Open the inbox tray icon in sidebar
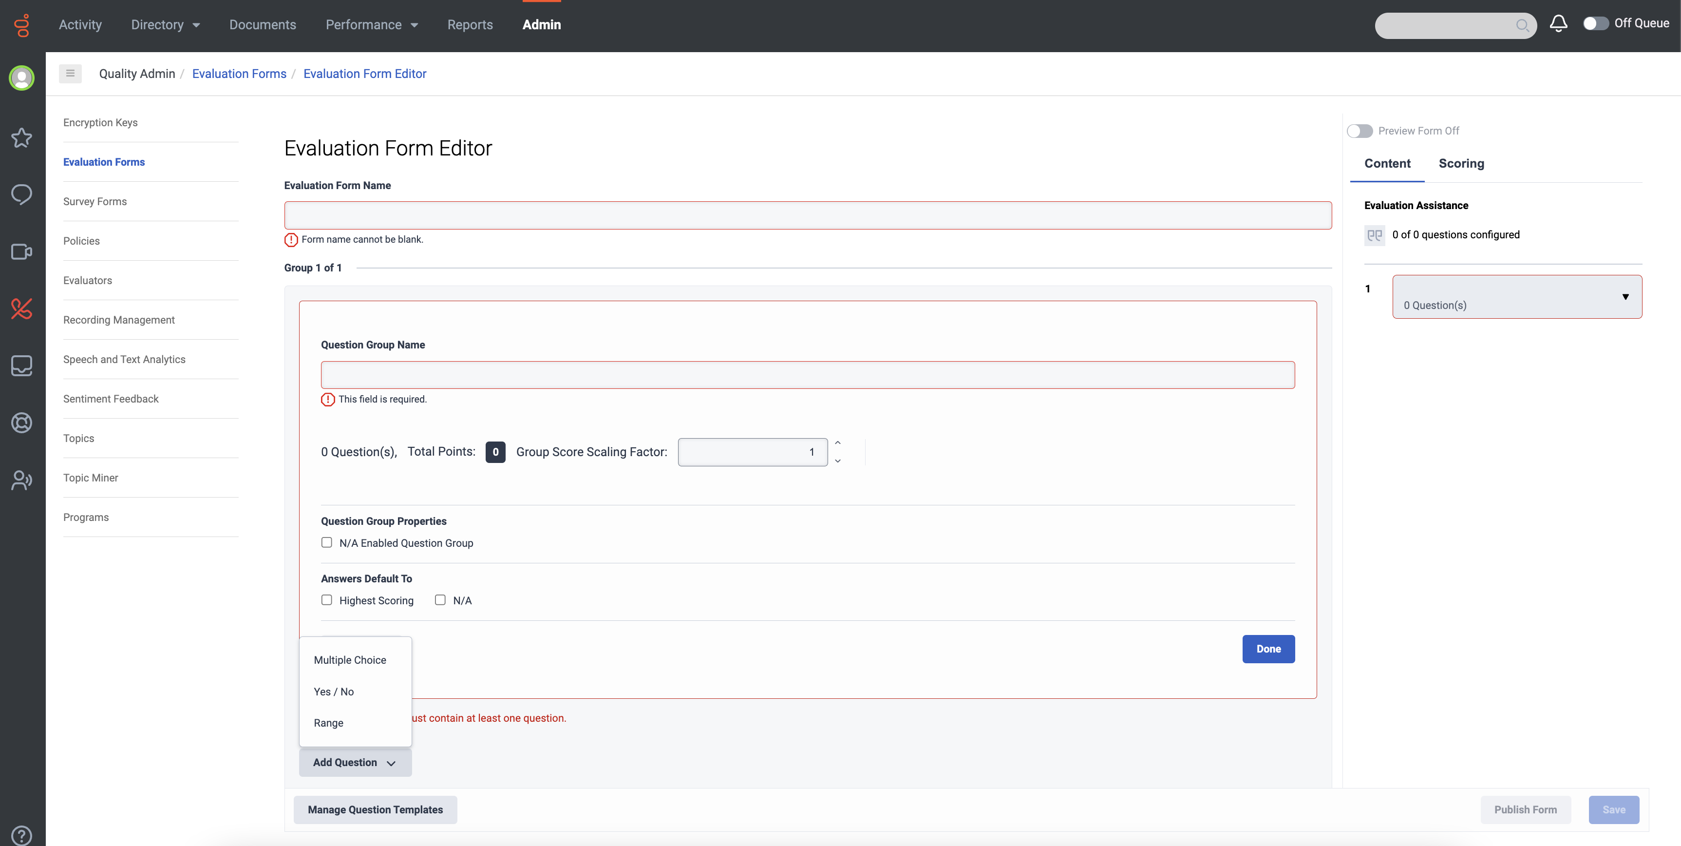The width and height of the screenshot is (1681, 846). tap(21, 365)
